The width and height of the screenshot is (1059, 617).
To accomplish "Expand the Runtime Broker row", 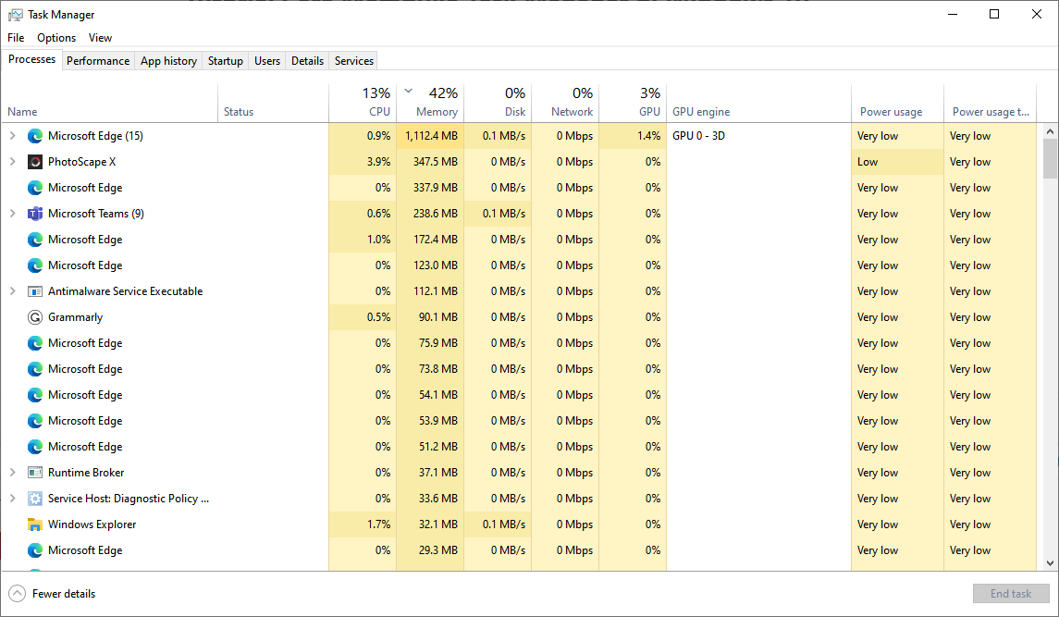I will click(x=12, y=473).
